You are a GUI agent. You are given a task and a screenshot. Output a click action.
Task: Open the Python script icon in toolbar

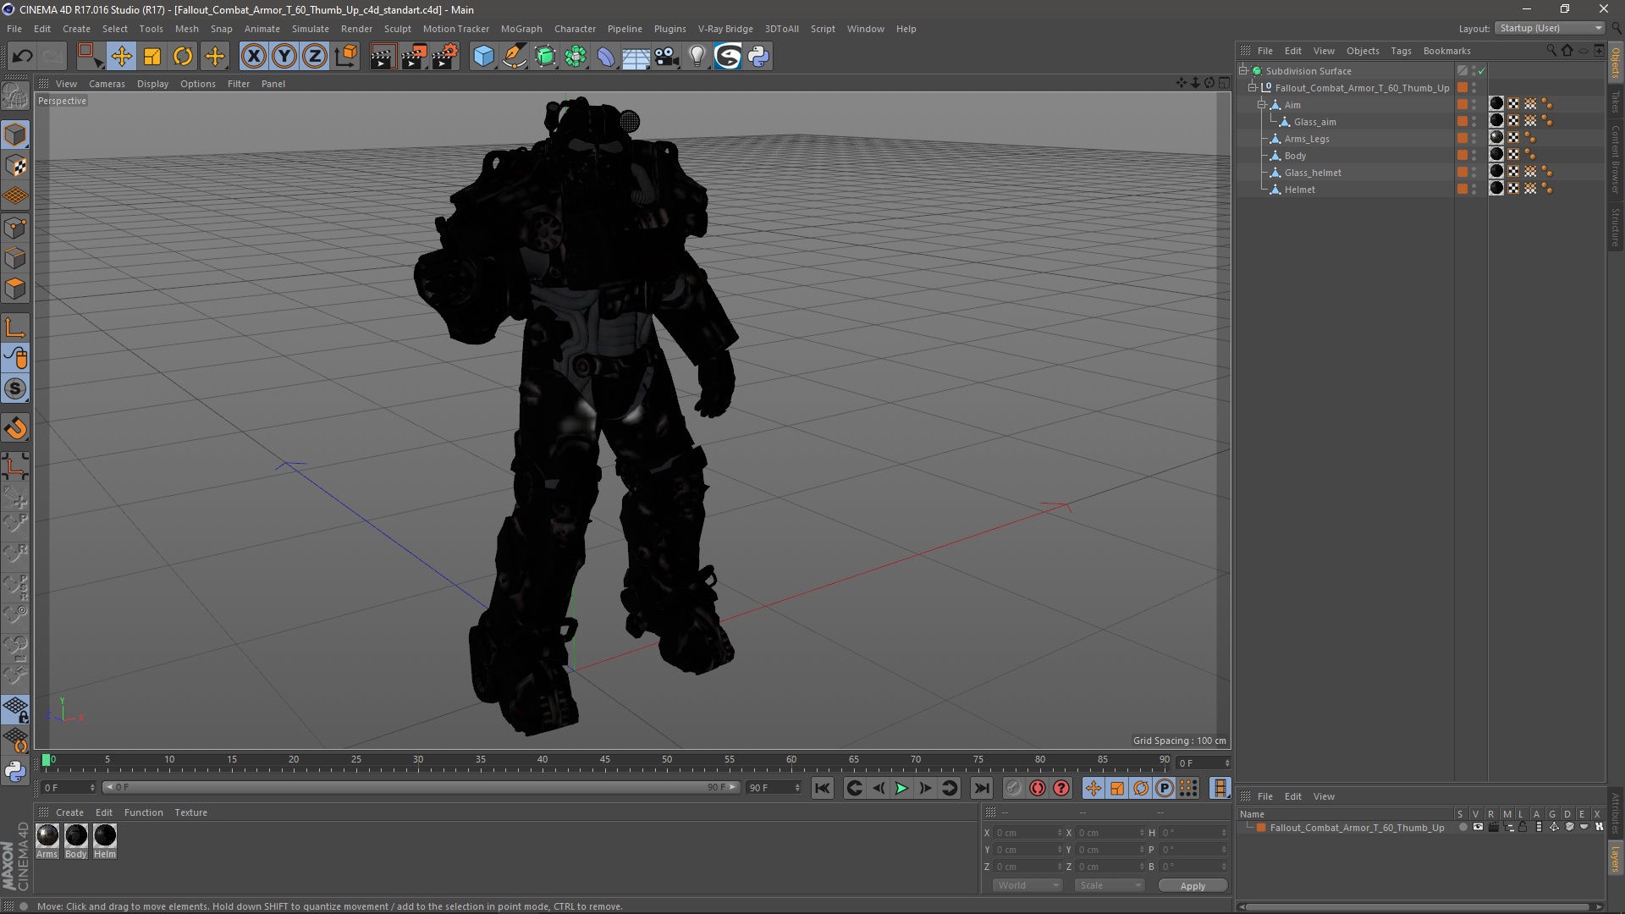click(x=758, y=57)
